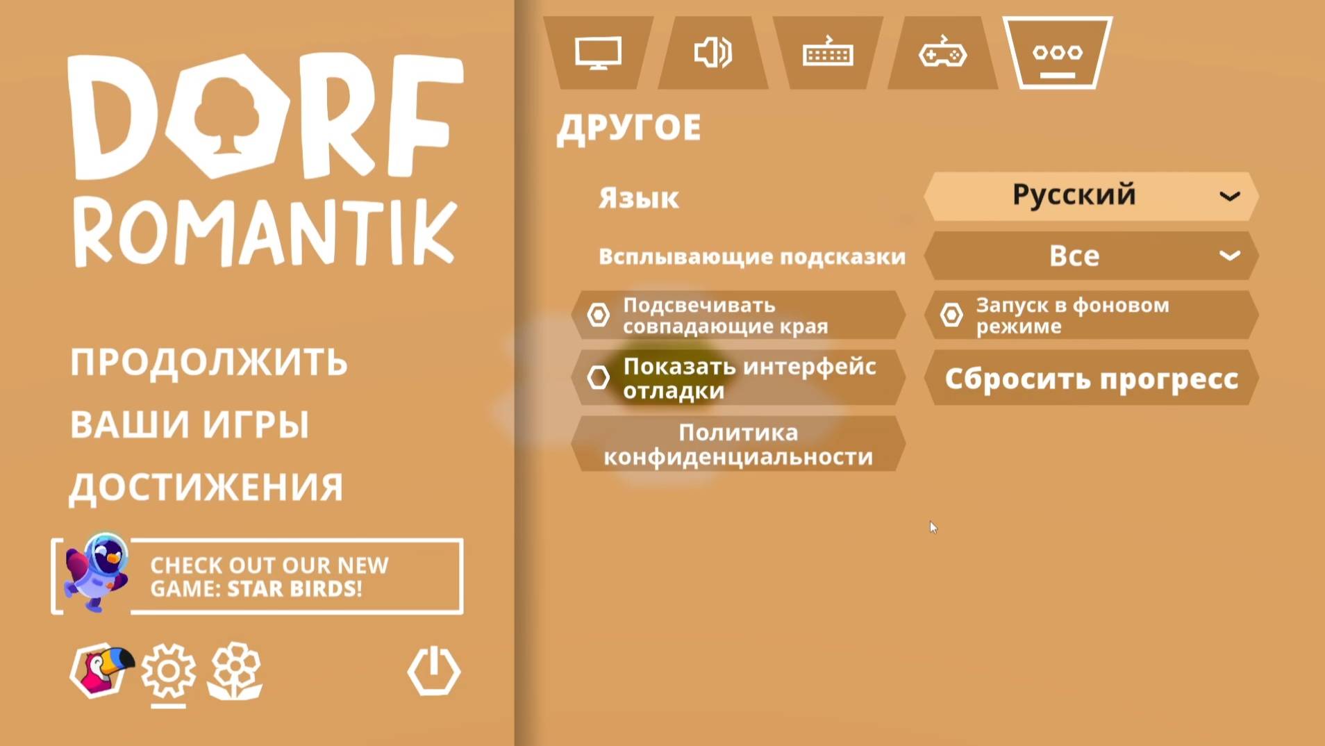The image size is (1325, 746).
Task: Open ДОСТИЖЕНИЯ from the left menu
Action: 205,486
